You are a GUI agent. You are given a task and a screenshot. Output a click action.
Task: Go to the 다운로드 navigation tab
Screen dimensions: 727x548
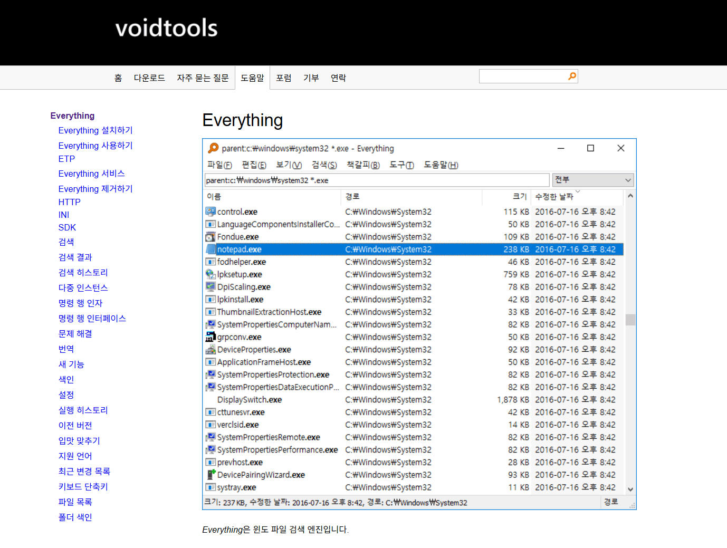tap(149, 78)
